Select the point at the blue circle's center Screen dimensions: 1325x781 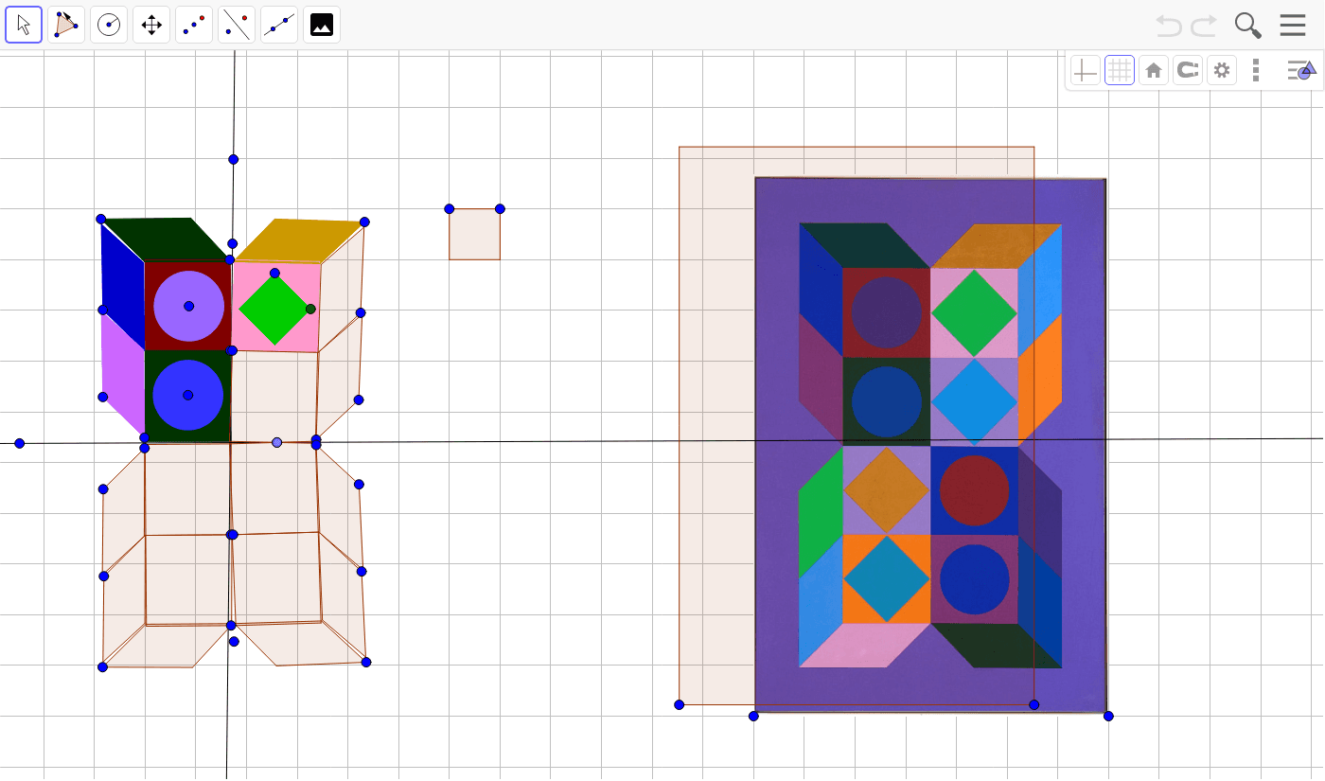(x=187, y=395)
